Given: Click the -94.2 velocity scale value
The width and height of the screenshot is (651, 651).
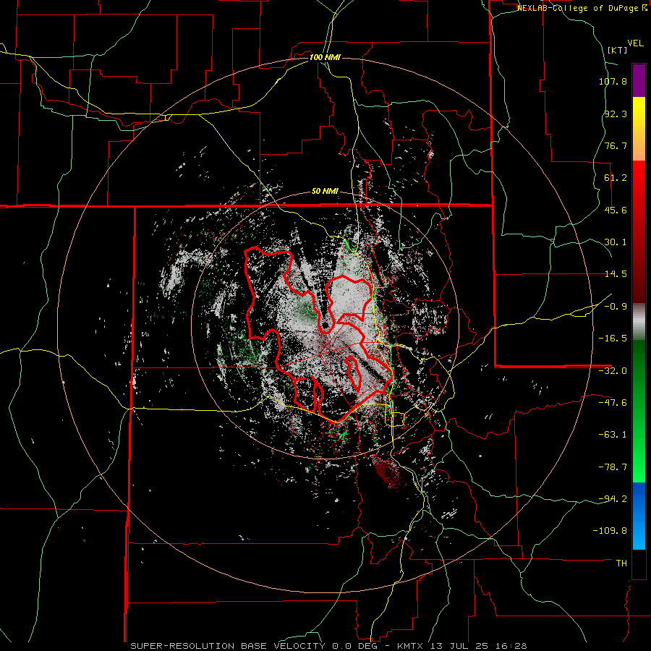Looking at the screenshot, I should point(613,498).
